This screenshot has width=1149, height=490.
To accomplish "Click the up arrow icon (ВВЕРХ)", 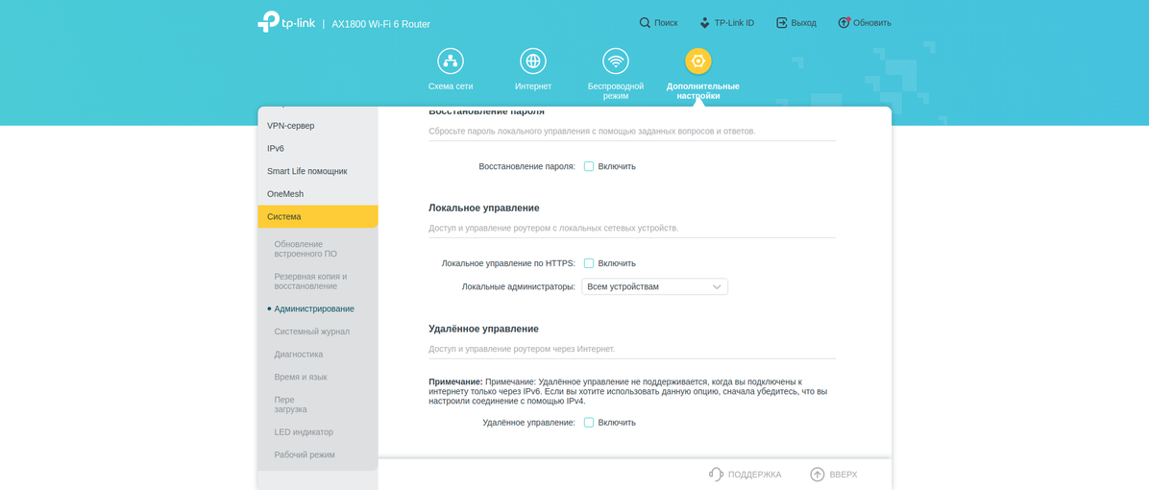I will (818, 475).
